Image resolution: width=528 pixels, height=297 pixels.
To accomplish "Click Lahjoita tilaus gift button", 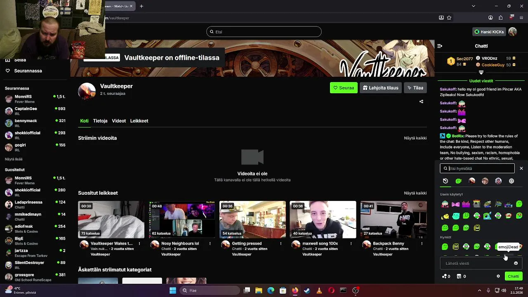I will point(380,88).
